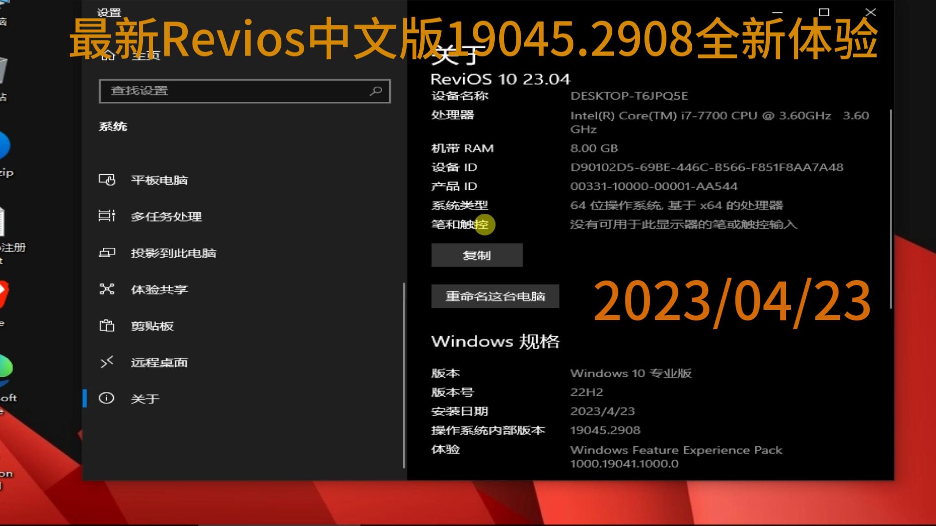The image size is (936, 526).
Task: Click the remote desktop icon
Action: click(x=107, y=362)
